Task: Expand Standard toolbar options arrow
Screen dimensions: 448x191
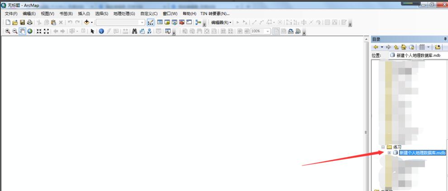Action: [205, 23]
